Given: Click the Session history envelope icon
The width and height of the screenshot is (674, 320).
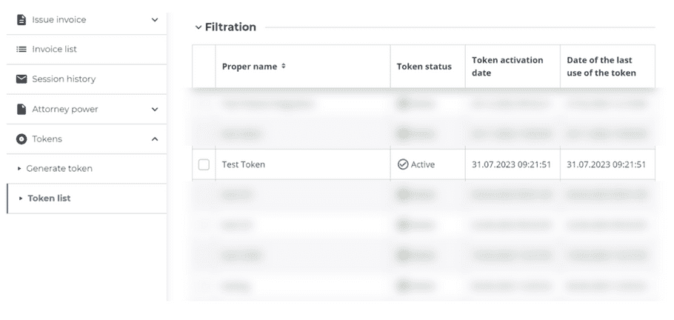Looking at the screenshot, I should (21, 79).
